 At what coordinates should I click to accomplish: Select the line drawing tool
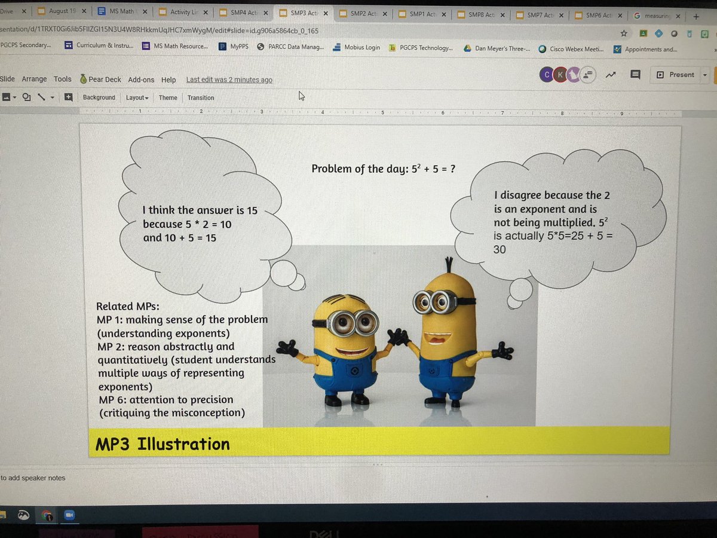tap(41, 97)
